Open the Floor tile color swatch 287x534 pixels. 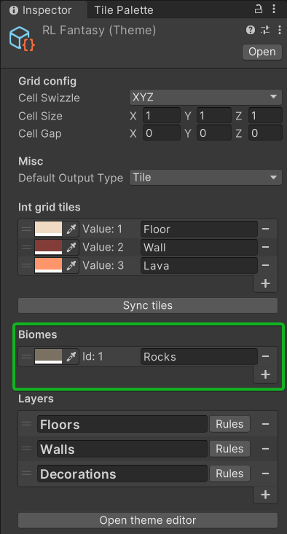pyautogui.click(x=48, y=229)
